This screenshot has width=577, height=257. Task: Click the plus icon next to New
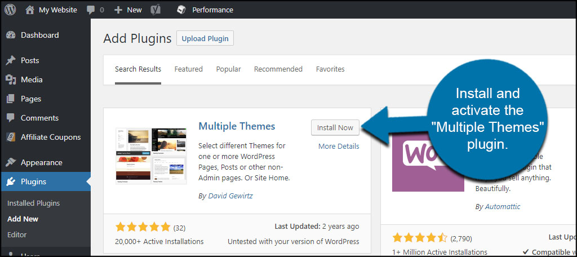(x=118, y=10)
